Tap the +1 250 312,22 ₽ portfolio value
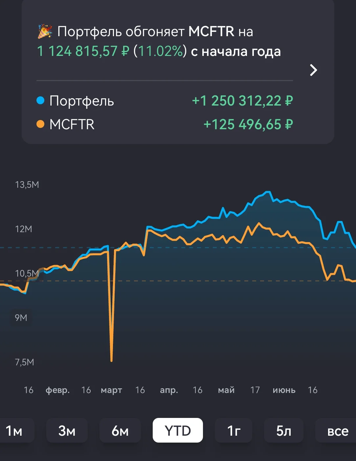The height and width of the screenshot is (461, 356). point(242,101)
